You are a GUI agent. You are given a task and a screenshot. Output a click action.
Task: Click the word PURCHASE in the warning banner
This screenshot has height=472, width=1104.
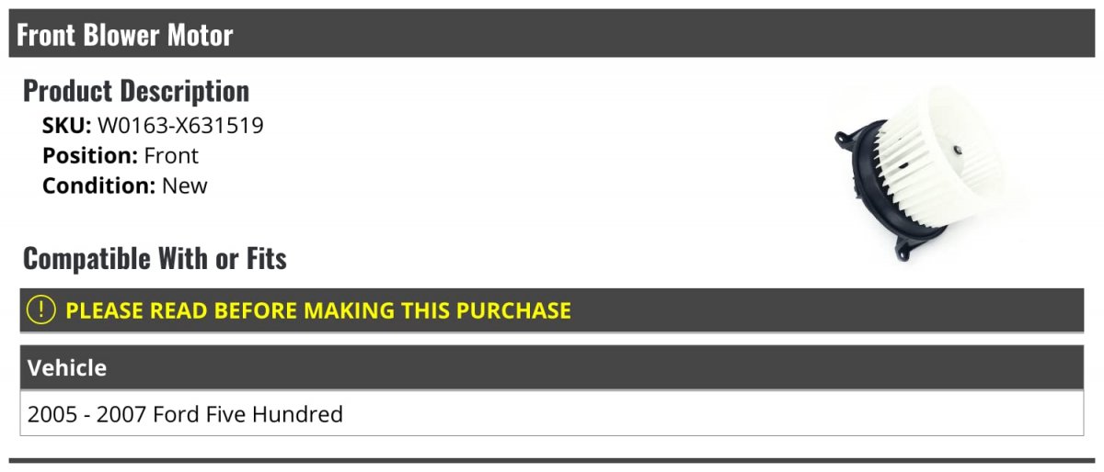click(507, 310)
